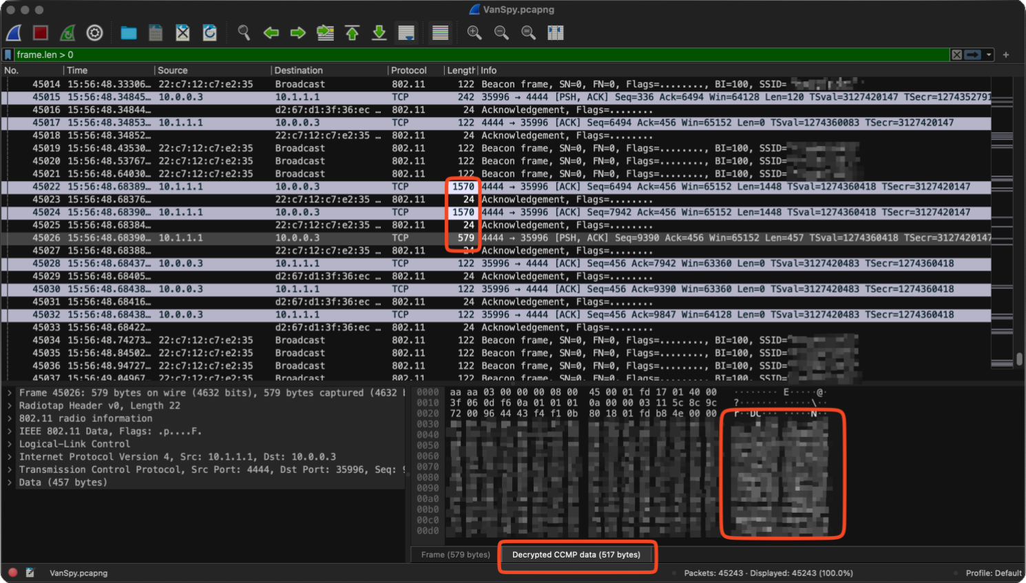This screenshot has width=1026, height=583.
Task: Sort packets by the Length column header
Action: coord(461,70)
